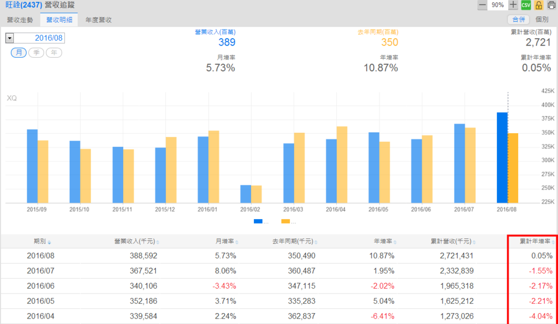Image resolution: width=558 pixels, height=324 pixels.
Task: Zoom out with the minus button
Action: coord(482,5)
